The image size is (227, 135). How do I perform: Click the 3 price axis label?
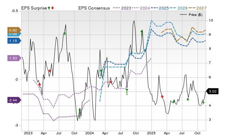click(210, 119)
